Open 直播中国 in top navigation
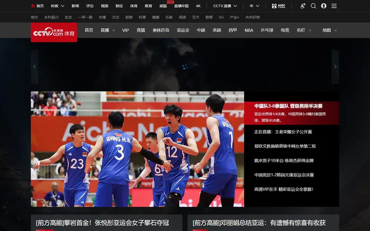This screenshot has width=370, height=231. [181, 6]
